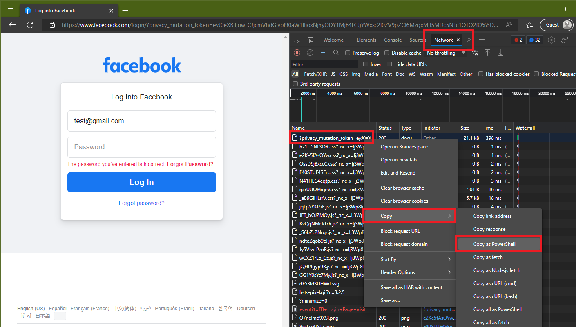Check the Hide data URLs checkbox
Viewport: 576px width, 327px height.
[389, 64]
